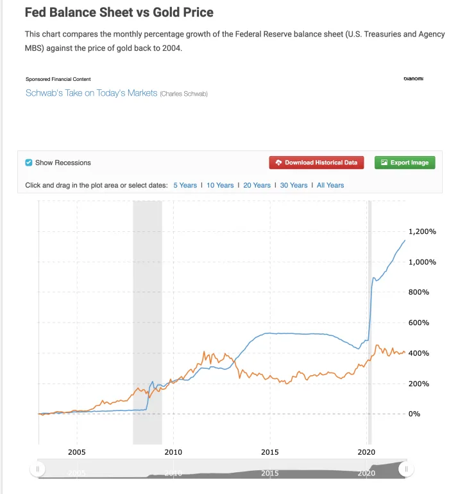Select the All Years date range
Image resolution: width=449 pixels, height=494 pixels.
(x=330, y=185)
